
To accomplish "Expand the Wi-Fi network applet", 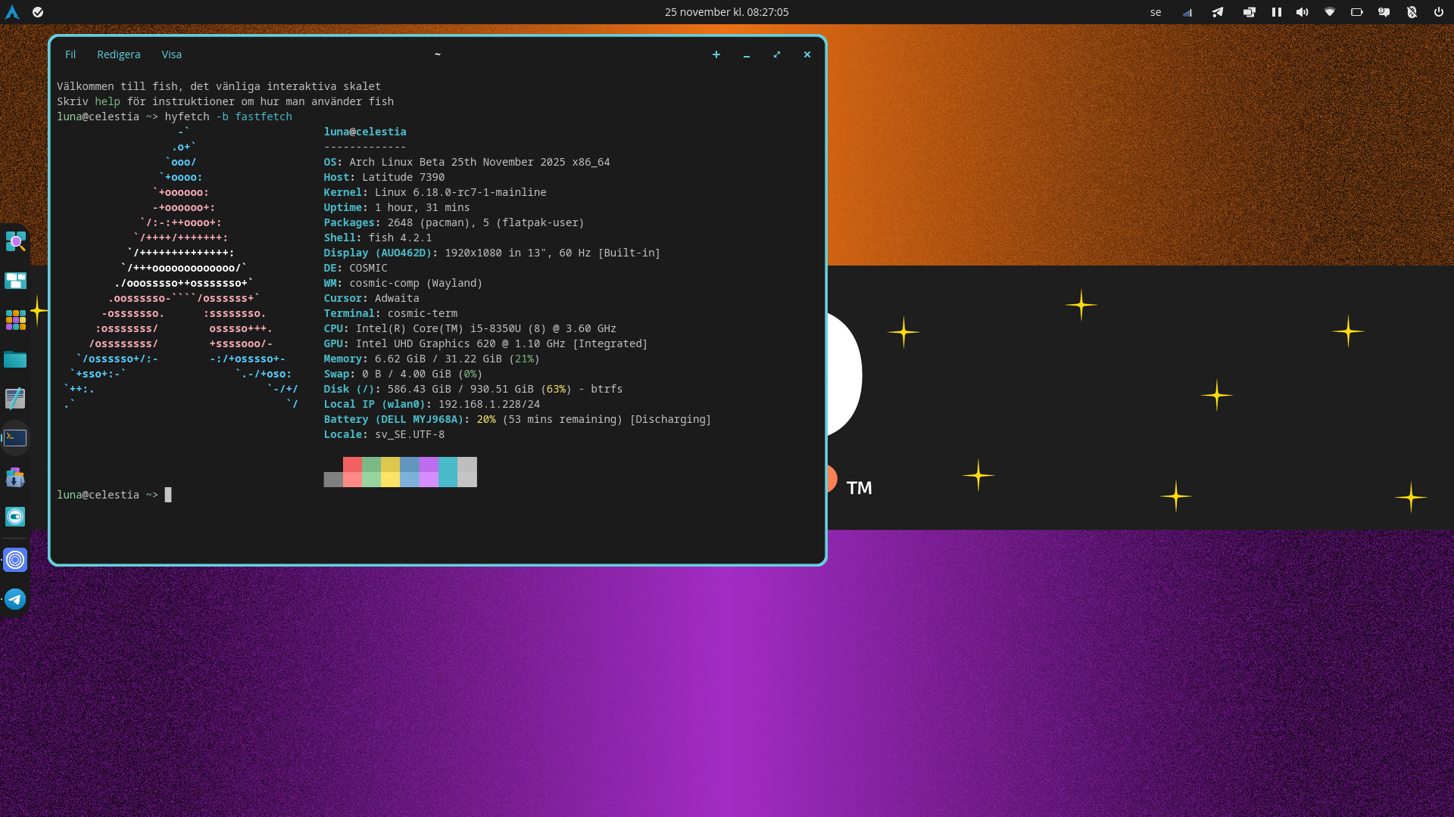I will [x=1330, y=12].
